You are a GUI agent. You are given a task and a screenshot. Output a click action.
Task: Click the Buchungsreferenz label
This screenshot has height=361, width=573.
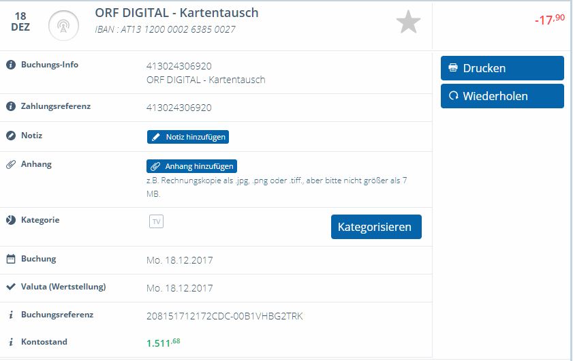[x=57, y=315]
